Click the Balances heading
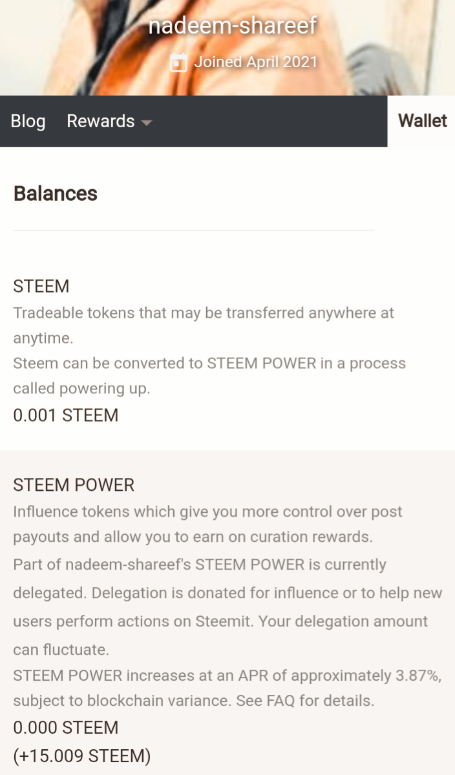The width and height of the screenshot is (455, 775). (x=56, y=194)
